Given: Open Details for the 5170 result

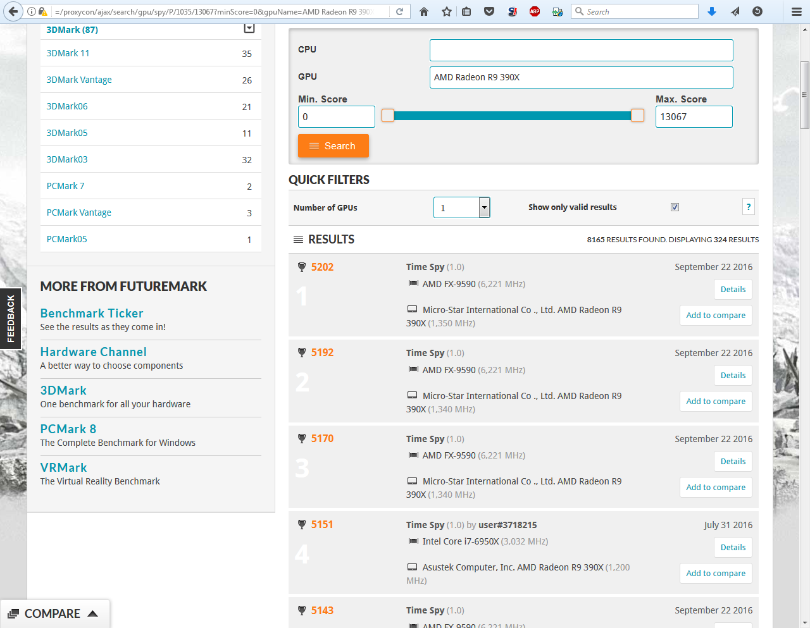Looking at the screenshot, I should point(733,462).
